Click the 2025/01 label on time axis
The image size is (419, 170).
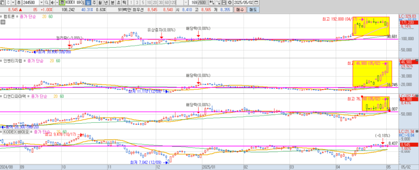tap(208, 167)
